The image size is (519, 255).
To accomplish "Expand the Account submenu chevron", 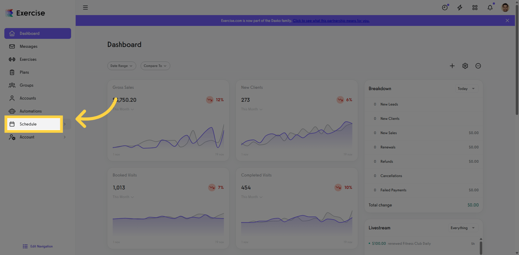I will click(65, 137).
